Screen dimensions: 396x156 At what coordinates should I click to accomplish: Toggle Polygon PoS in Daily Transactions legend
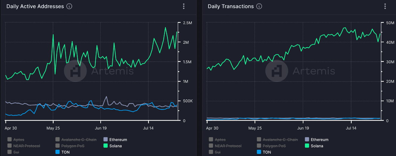271,146
